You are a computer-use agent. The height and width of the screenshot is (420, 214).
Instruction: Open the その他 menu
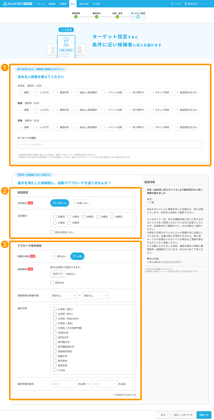click(96, 4)
